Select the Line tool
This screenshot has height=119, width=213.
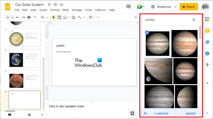[x=79, y=17]
